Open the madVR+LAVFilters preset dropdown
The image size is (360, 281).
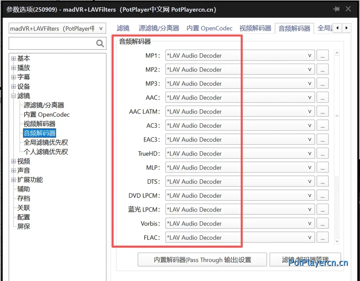pyautogui.click(x=101, y=28)
